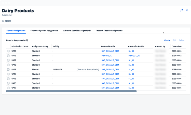Viewport: 191px width, 115px height.
Task: Click the Edit button
Action: point(174,40)
